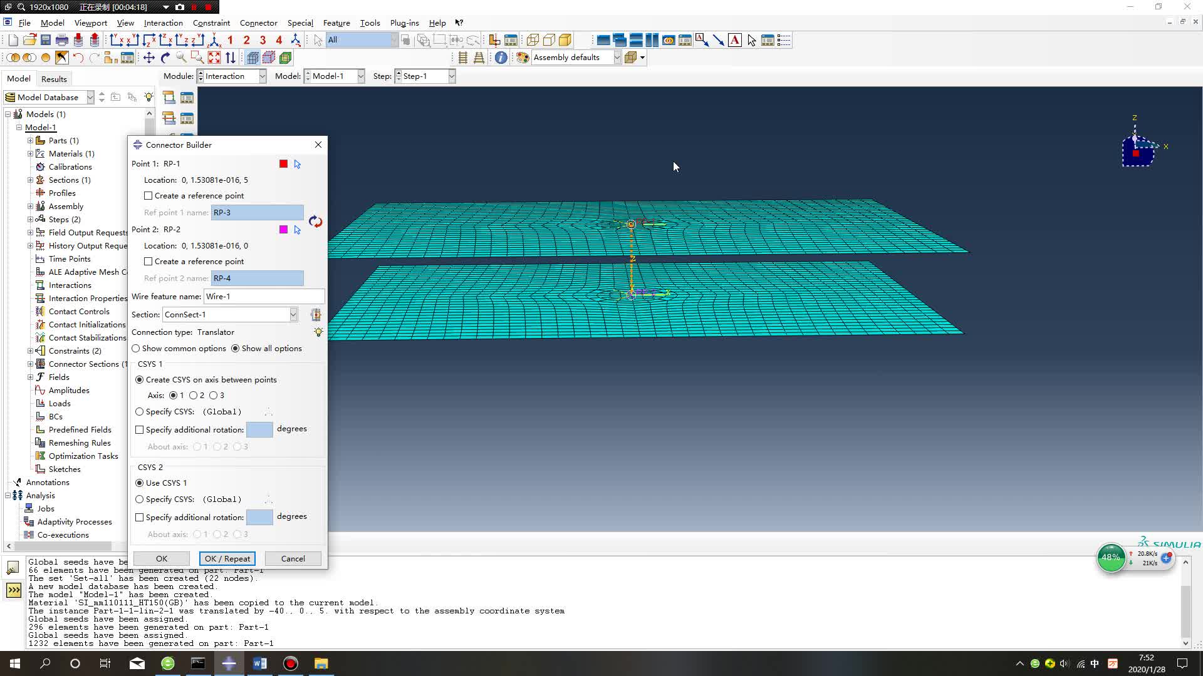The height and width of the screenshot is (676, 1203).
Task: Click the Undo arrow icon
Action: [78, 58]
